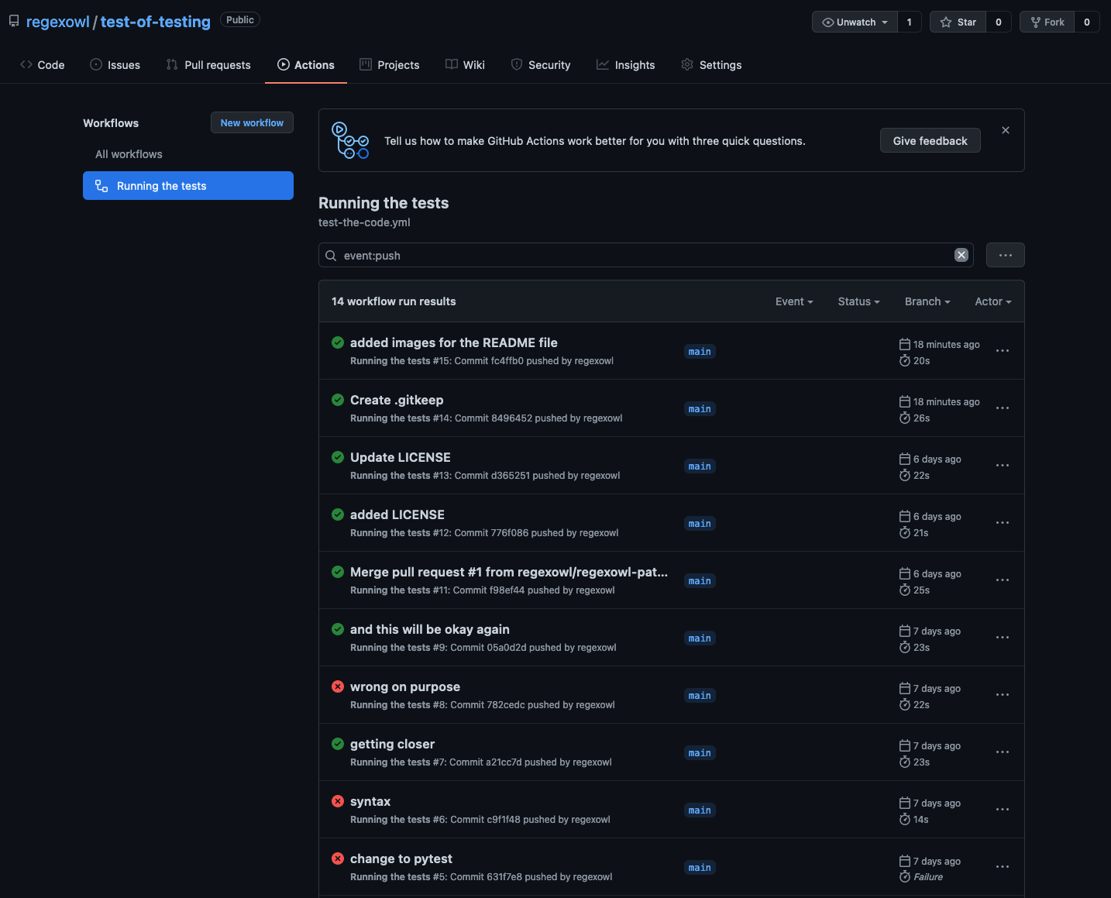1111x898 pixels.
Task: Click the '14 workflow run results' header text
Action: (394, 301)
